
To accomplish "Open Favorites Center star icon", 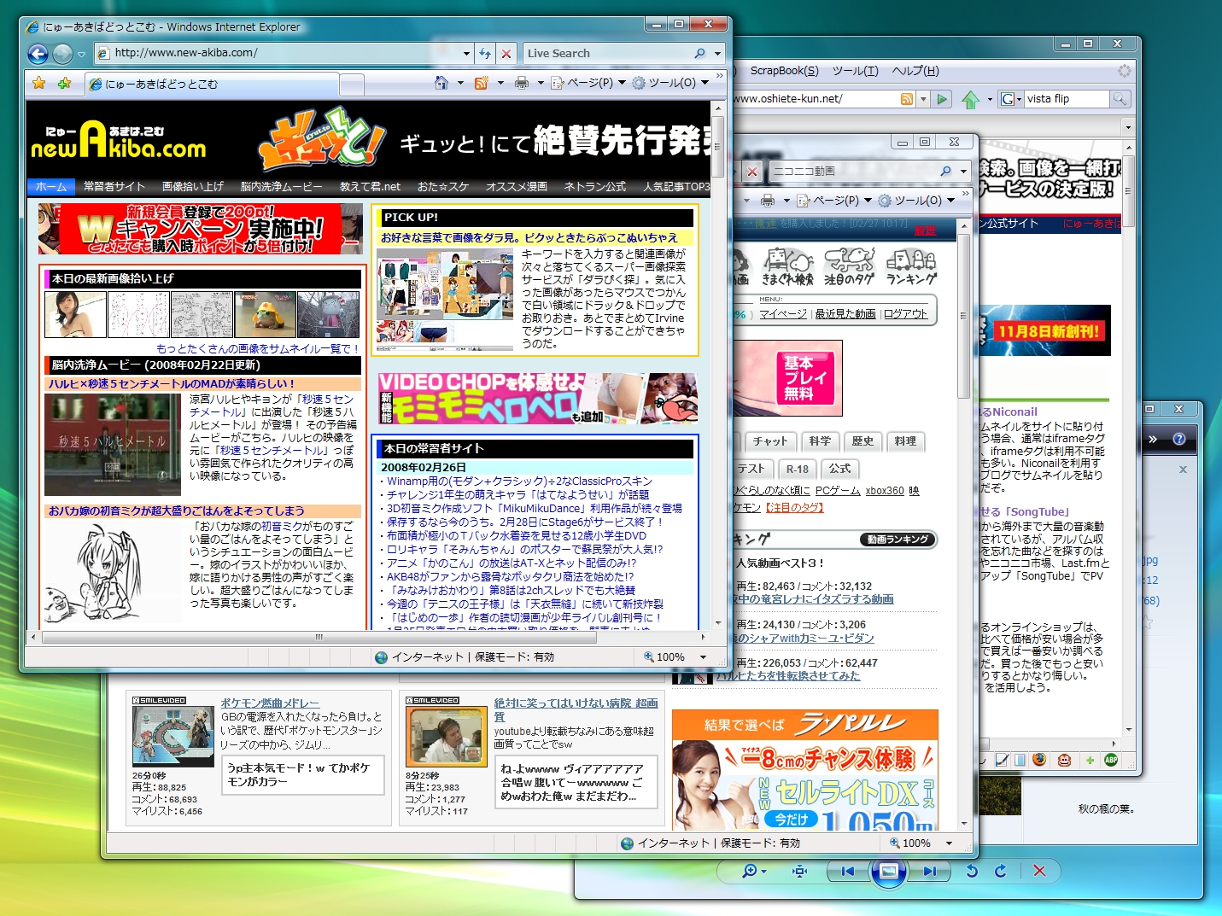I will 38,83.
